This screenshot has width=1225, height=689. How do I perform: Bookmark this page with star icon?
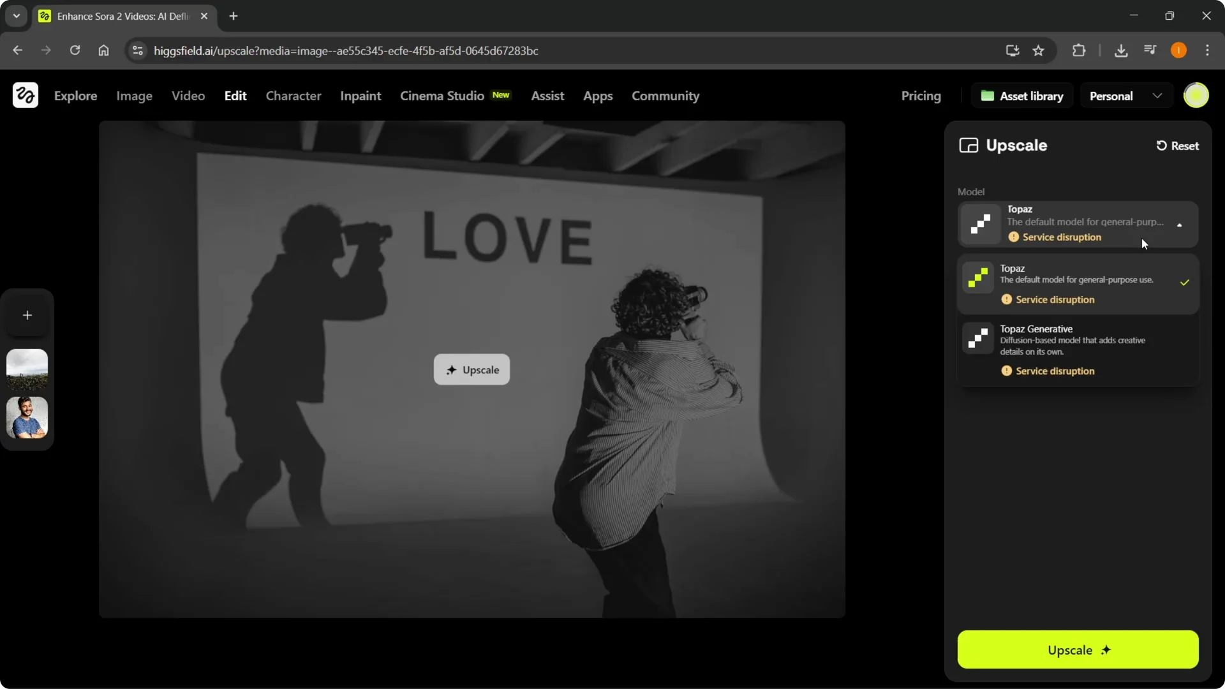1039,50
